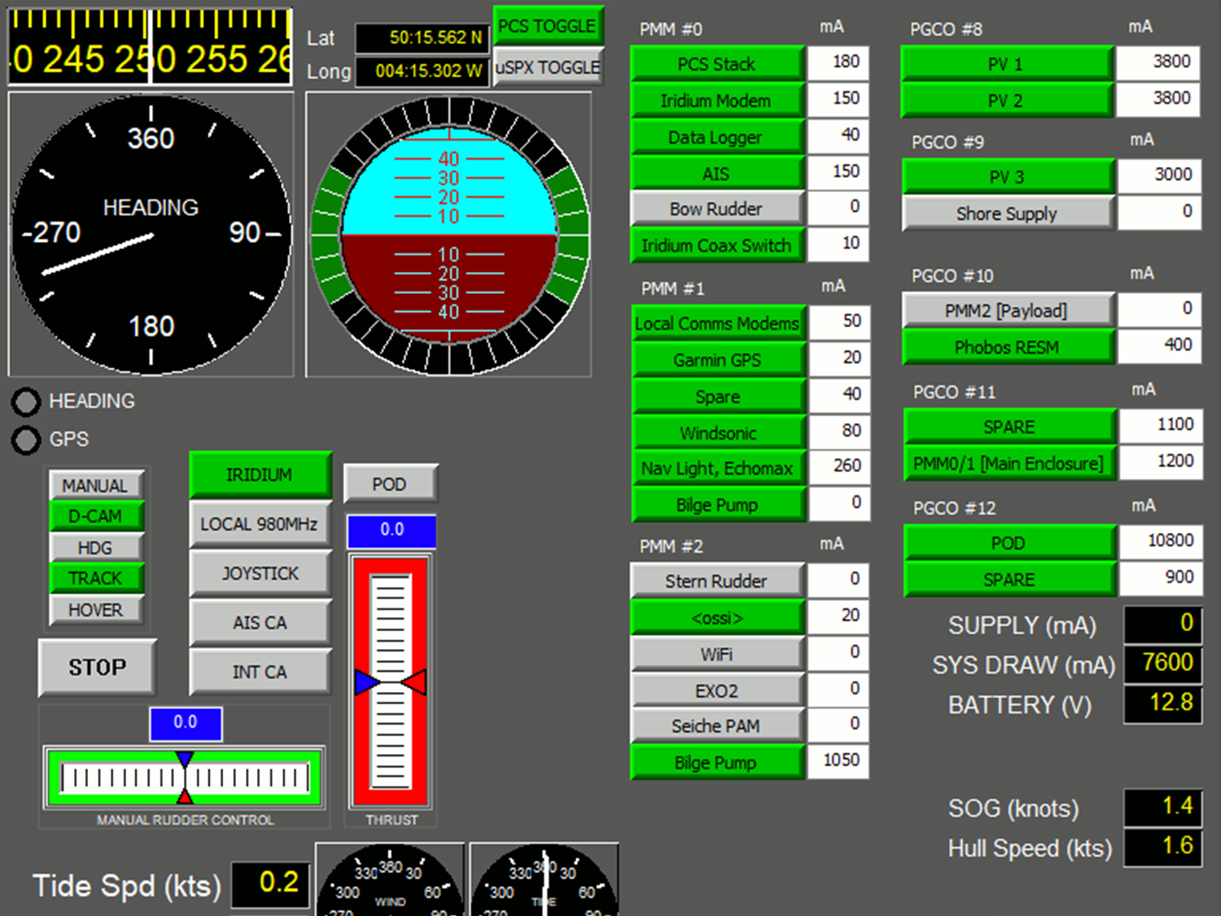The width and height of the screenshot is (1221, 916).
Task: Click the thrust value field showing 0.0
Action: tap(392, 531)
